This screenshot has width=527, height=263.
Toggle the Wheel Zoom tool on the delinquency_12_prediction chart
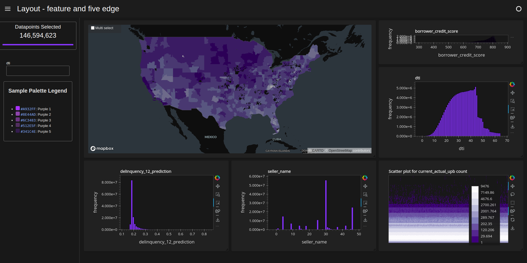coord(218,211)
